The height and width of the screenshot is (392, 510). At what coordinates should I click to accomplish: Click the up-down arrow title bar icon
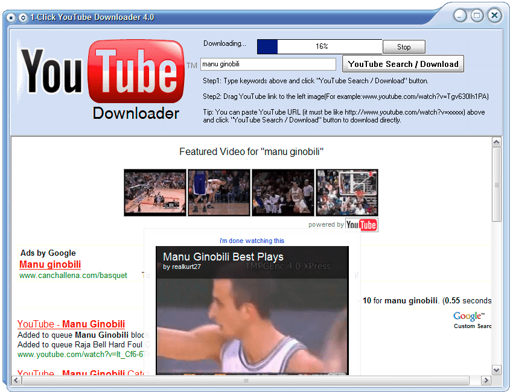click(x=23, y=17)
